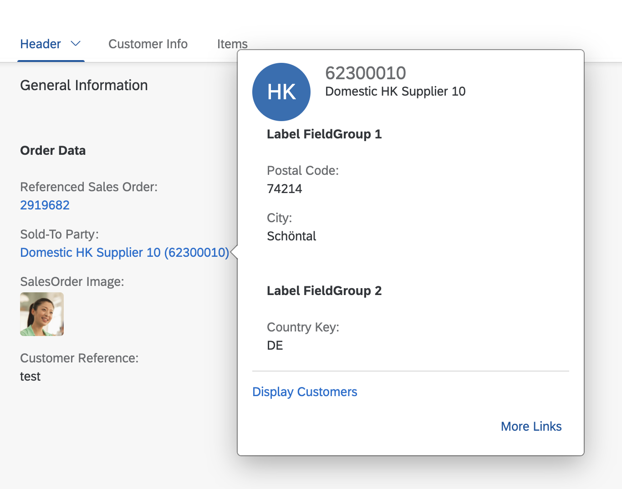Click the city value Schöntal
The width and height of the screenshot is (622, 489).
coord(291,236)
